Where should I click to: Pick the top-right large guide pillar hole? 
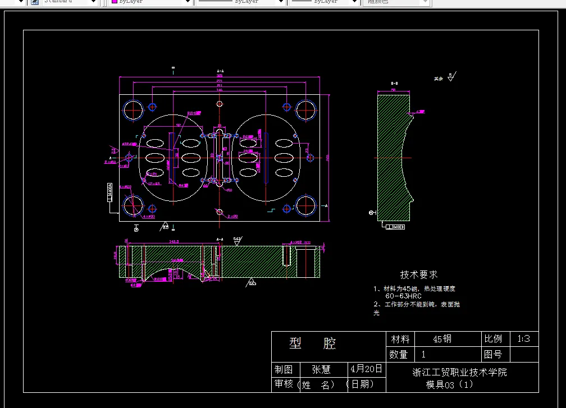click(x=305, y=110)
